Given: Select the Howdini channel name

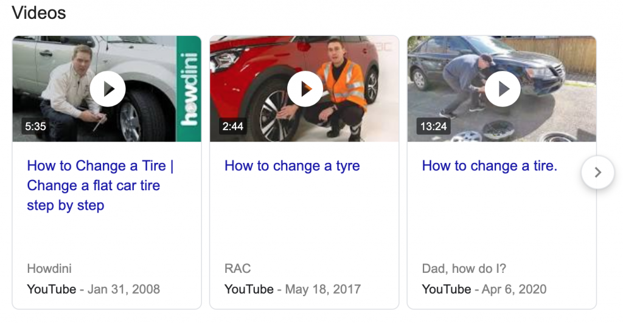Looking at the screenshot, I should 49,269.
